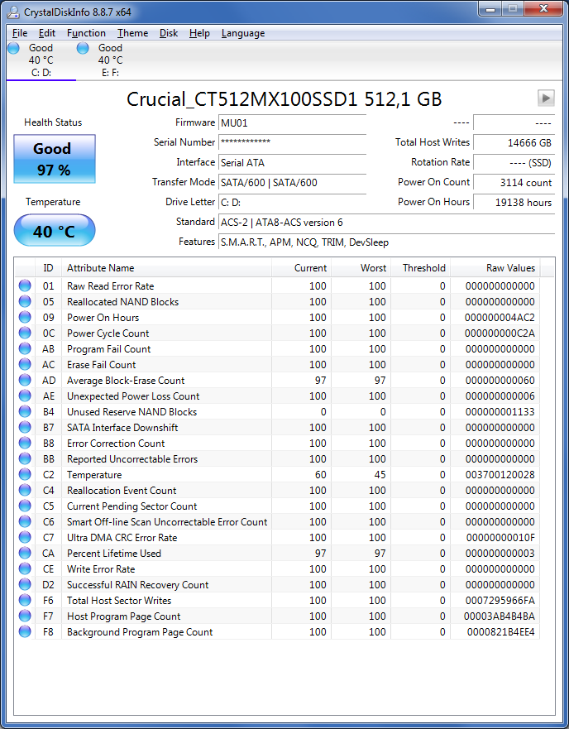Click the Features field listing S.M.A.R.T.

coord(386,242)
